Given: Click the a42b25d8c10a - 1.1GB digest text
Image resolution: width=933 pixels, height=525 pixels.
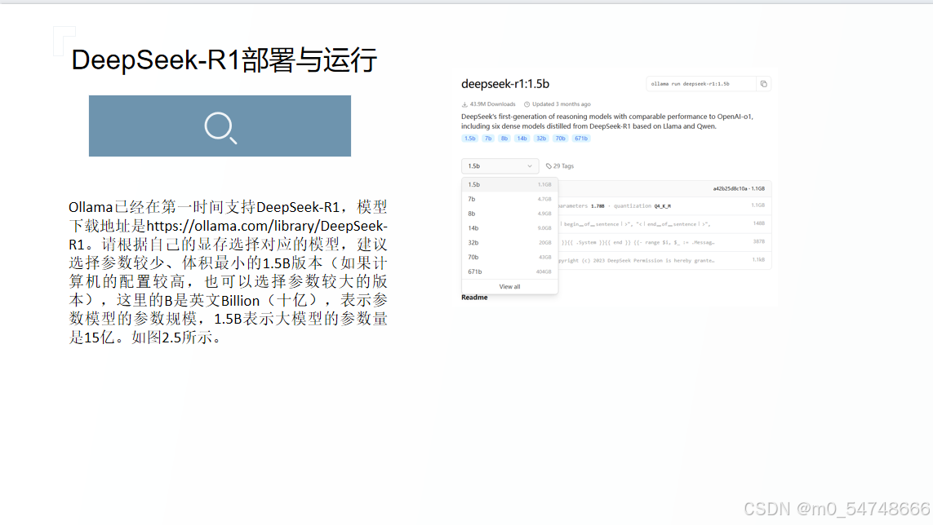Looking at the screenshot, I should (x=739, y=188).
